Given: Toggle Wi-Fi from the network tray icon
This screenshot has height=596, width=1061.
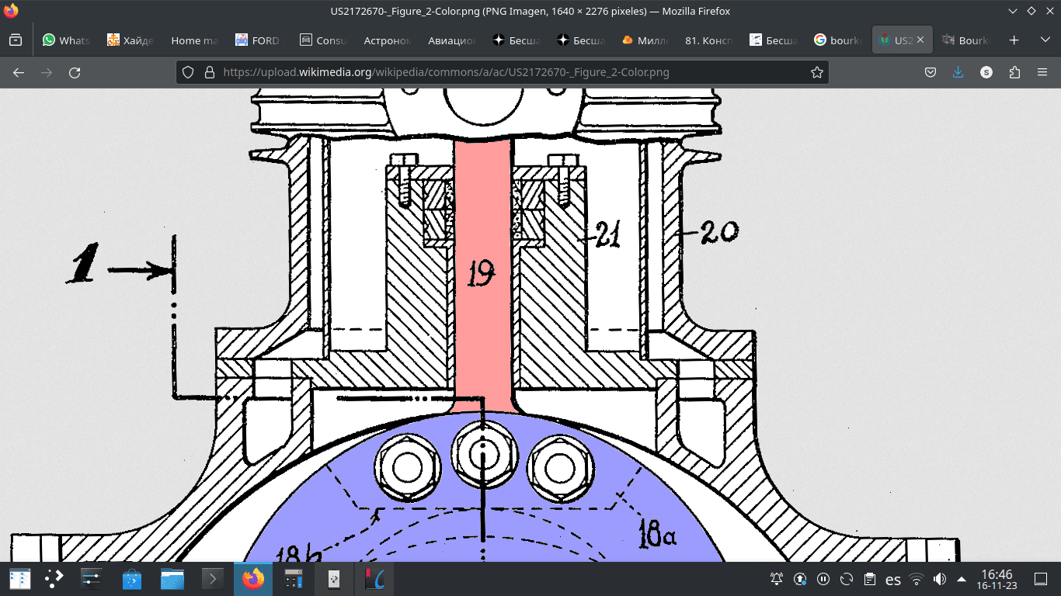Looking at the screenshot, I should tap(917, 579).
